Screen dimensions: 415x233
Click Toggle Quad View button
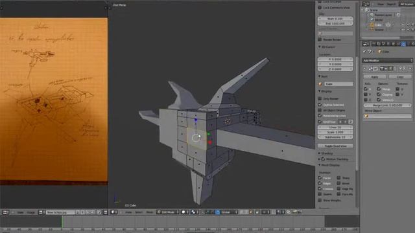point(335,146)
